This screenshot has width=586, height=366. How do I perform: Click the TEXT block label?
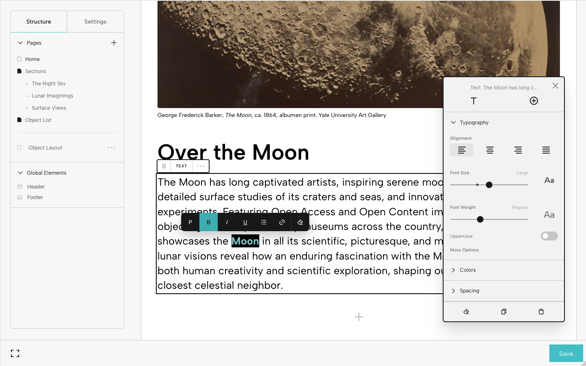coord(181,166)
